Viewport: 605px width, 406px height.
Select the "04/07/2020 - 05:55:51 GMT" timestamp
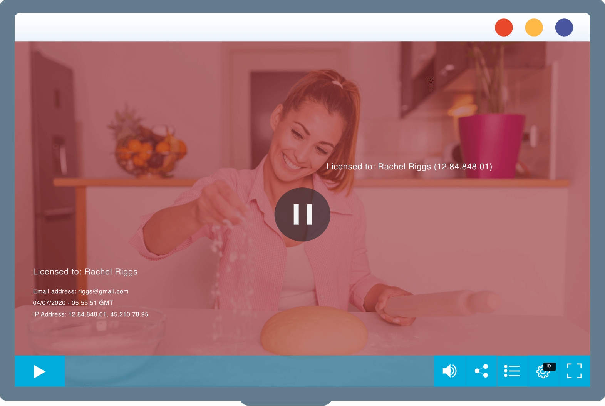click(x=73, y=303)
